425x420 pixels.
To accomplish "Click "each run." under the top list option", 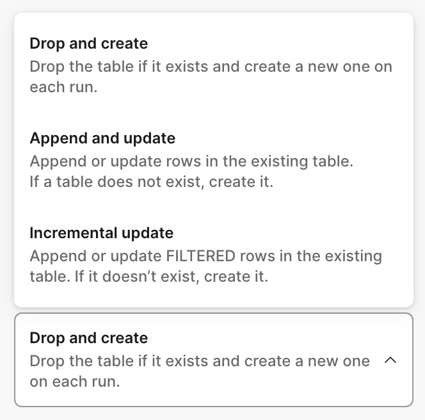I will (x=63, y=87).
